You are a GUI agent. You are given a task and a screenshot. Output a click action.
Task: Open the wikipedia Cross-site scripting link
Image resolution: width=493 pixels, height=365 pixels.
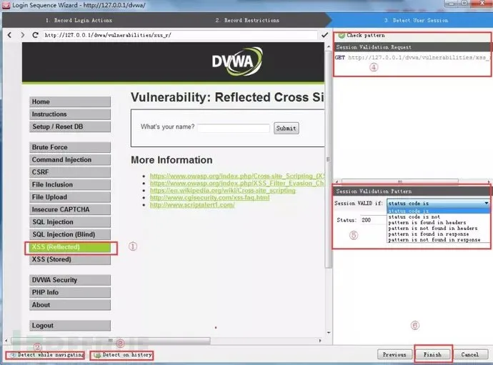[223, 190]
